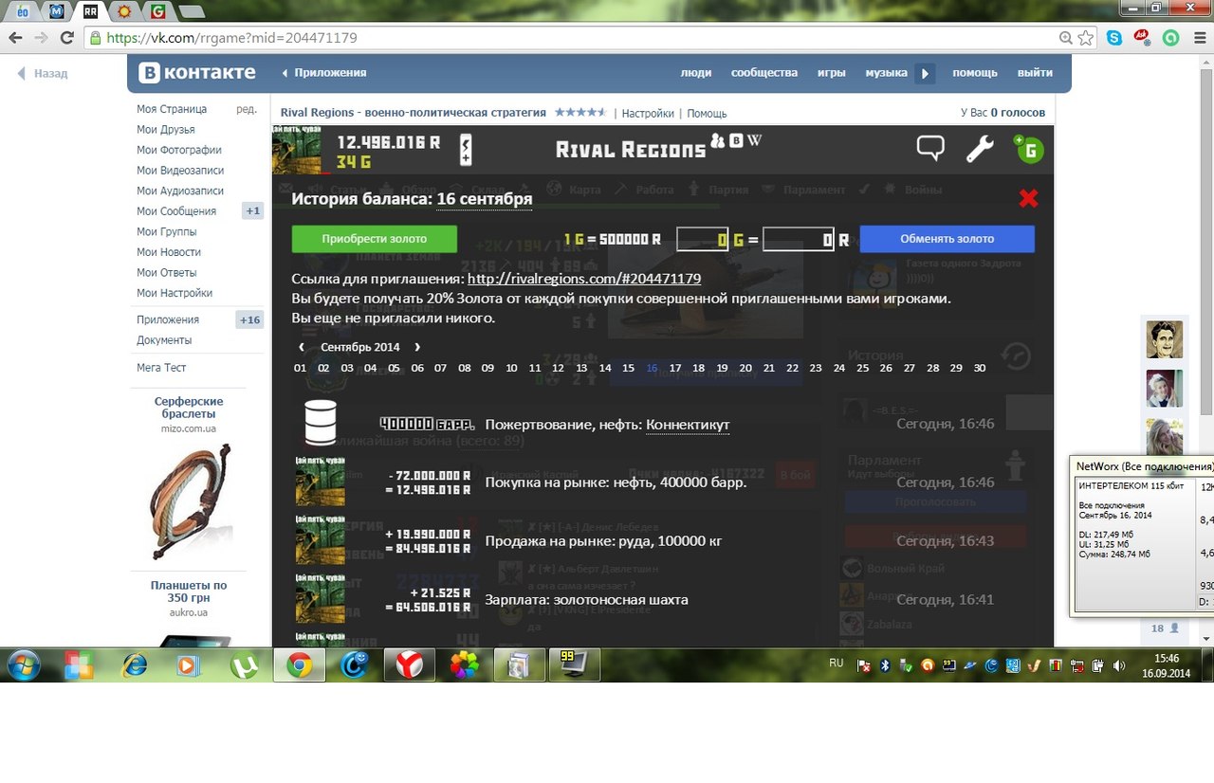The width and height of the screenshot is (1214, 783).
Task: Click the ВКонтакте logo
Action: [x=197, y=73]
